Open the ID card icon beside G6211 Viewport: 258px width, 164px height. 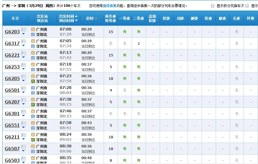click(23, 135)
